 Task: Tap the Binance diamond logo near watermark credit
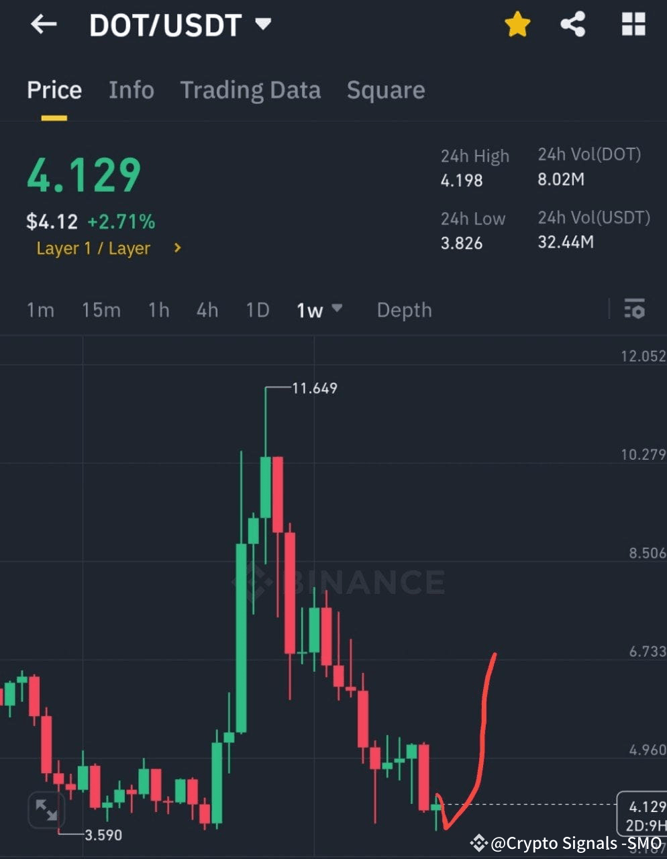pos(478,842)
